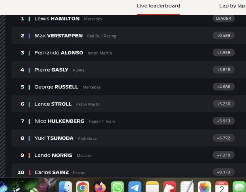Open Photos app in the dock

click(204, 187)
